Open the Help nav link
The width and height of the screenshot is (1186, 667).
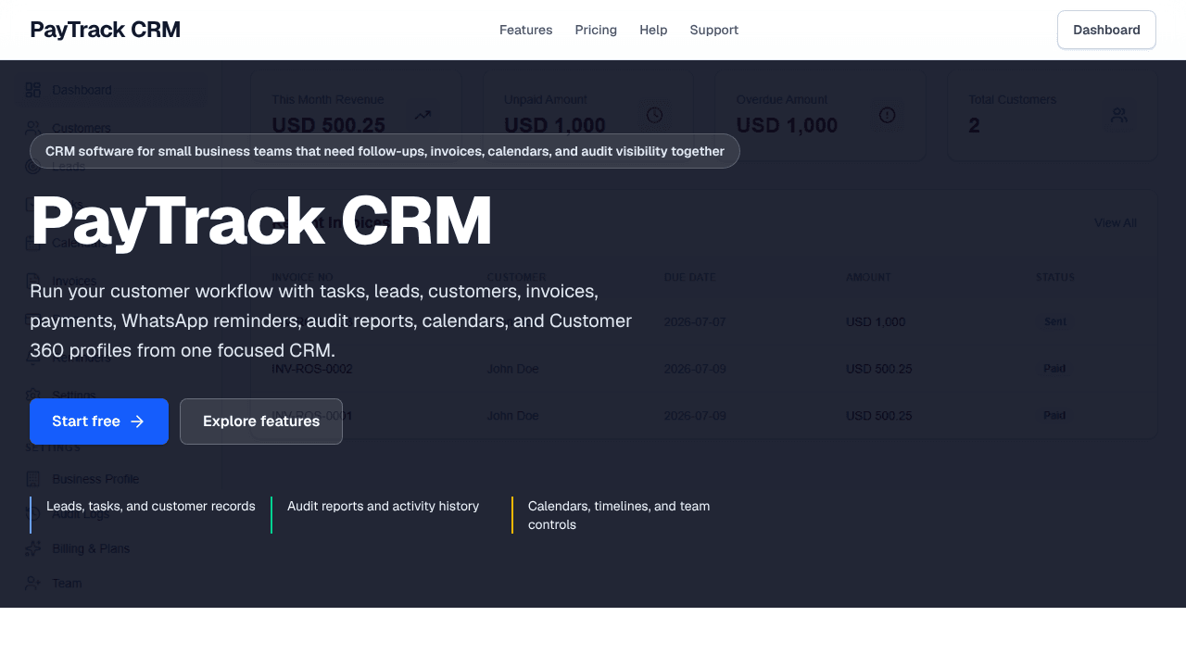point(653,30)
